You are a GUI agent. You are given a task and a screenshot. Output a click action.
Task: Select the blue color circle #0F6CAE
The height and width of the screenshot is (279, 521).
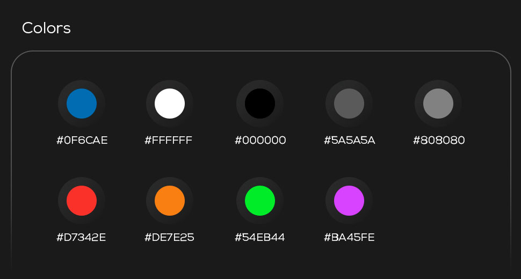tap(82, 104)
